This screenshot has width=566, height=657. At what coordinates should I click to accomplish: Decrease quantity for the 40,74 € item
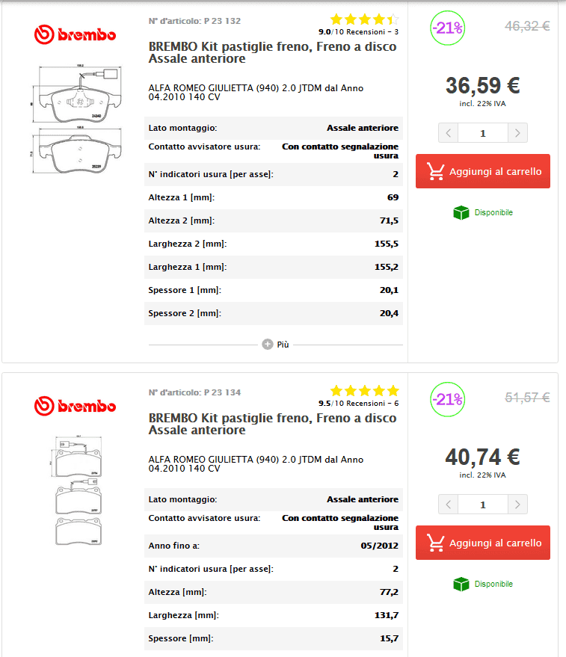pos(448,505)
